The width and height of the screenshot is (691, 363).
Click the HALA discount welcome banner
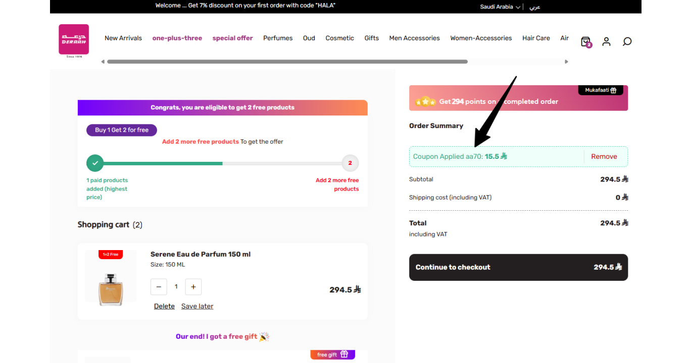point(245,6)
